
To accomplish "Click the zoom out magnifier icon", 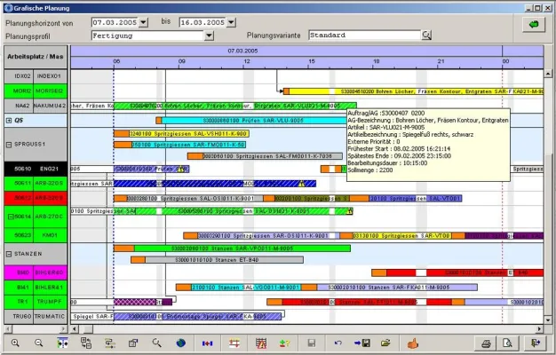I will click(38, 343).
